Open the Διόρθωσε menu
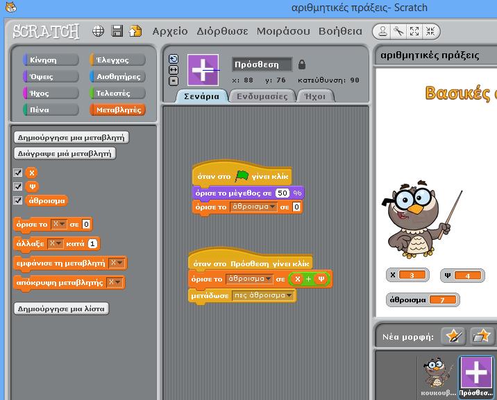Screen dimensions: 497x400 point(222,31)
